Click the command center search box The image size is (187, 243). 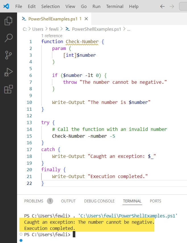pos(183,6)
